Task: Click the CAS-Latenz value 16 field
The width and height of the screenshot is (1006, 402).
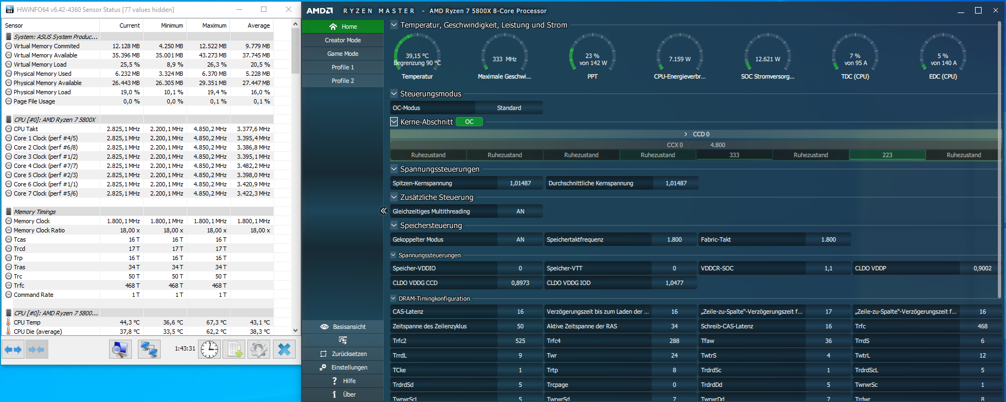Action: (520, 312)
